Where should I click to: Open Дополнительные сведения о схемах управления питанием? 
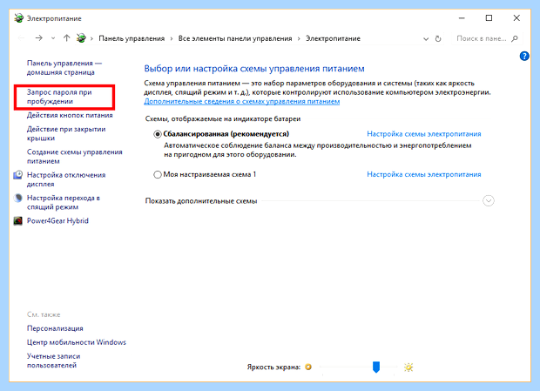[x=242, y=102]
